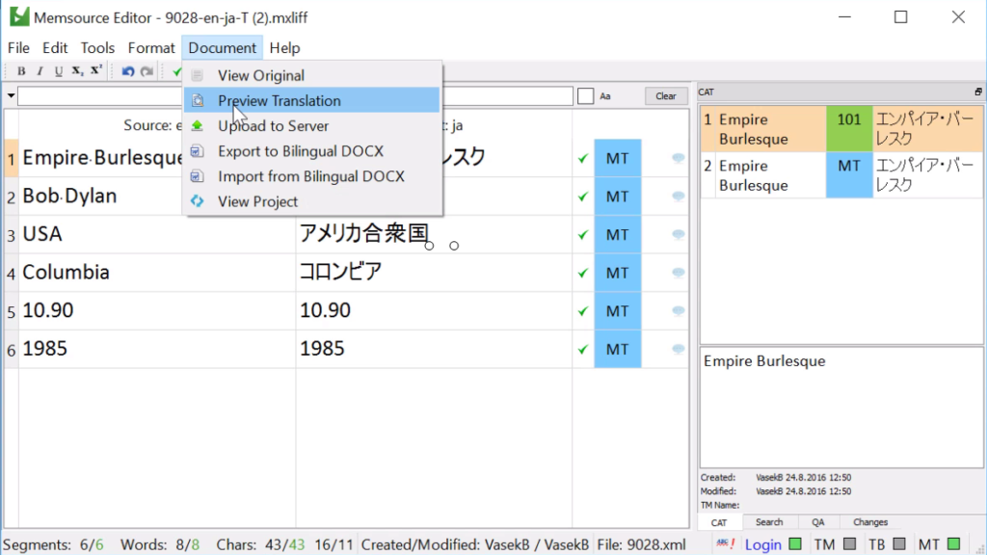
Task: Click the View Original document icon
Action: click(197, 75)
